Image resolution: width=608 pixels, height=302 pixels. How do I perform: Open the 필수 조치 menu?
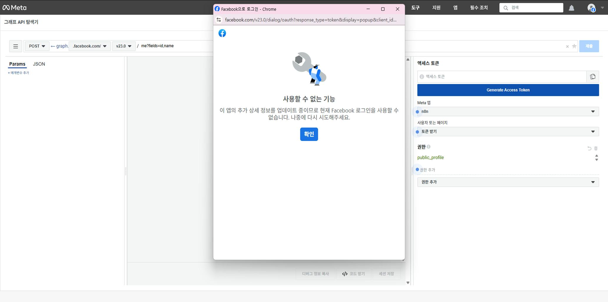(x=479, y=8)
